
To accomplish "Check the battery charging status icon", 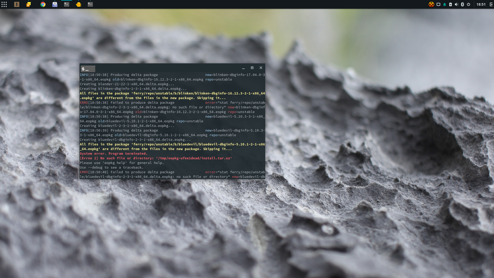I will coord(451,4).
